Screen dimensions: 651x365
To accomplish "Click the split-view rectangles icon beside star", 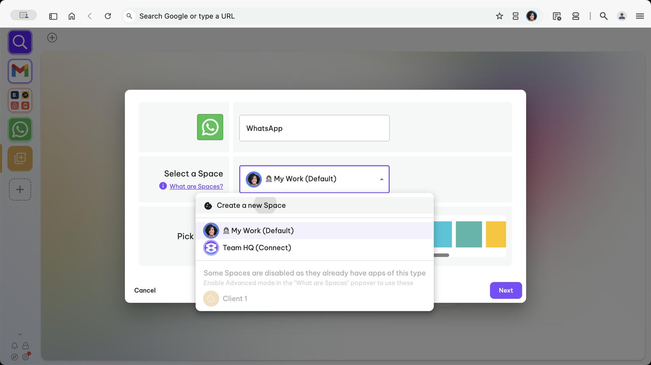I will (516, 16).
